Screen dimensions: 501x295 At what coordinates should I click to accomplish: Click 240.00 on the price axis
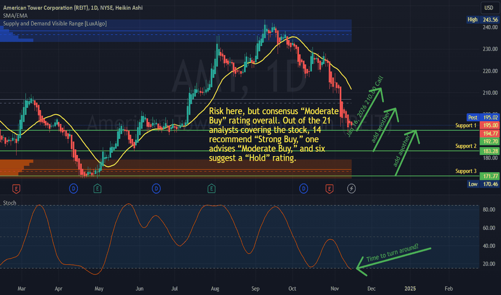pyautogui.click(x=490, y=27)
